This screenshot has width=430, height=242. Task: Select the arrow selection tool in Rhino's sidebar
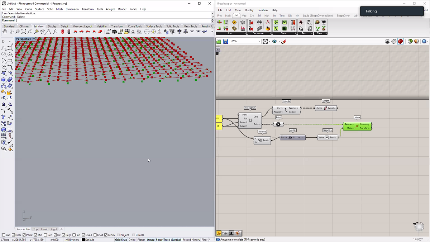4,42
